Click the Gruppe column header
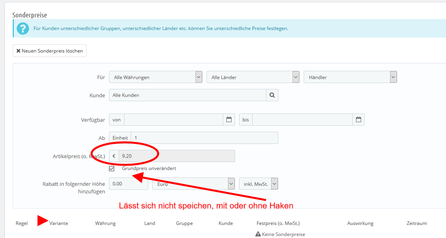This screenshot has width=446, height=238. [x=184, y=223]
